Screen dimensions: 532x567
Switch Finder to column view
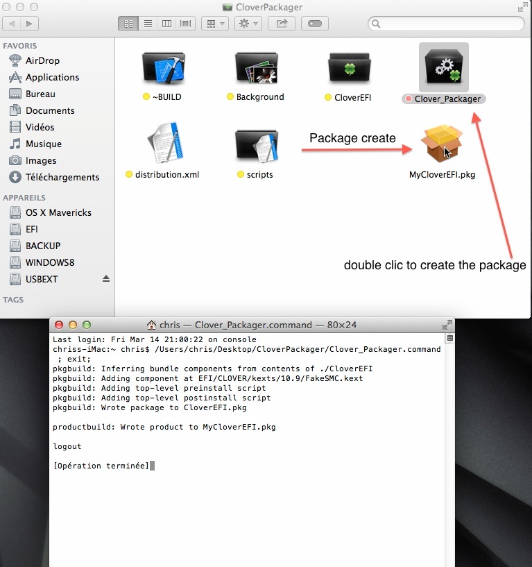[166, 24]
